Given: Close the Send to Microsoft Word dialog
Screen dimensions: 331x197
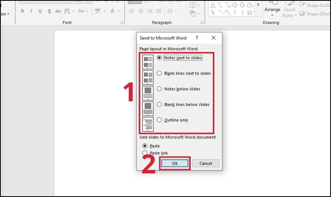Looking at the screenshot, I should (x=214, y=38).
